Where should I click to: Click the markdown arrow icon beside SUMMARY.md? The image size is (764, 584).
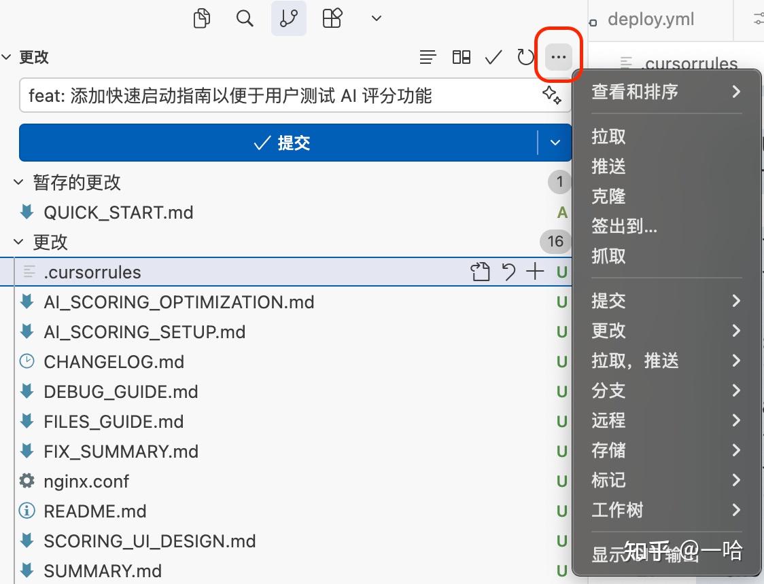pos(27,570)
